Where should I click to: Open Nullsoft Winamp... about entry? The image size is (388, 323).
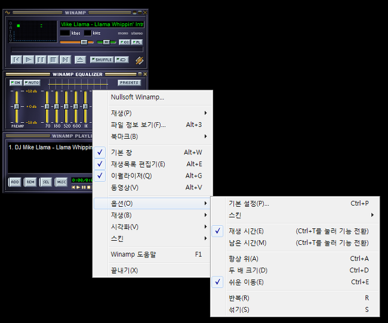(x=153, y=97)
